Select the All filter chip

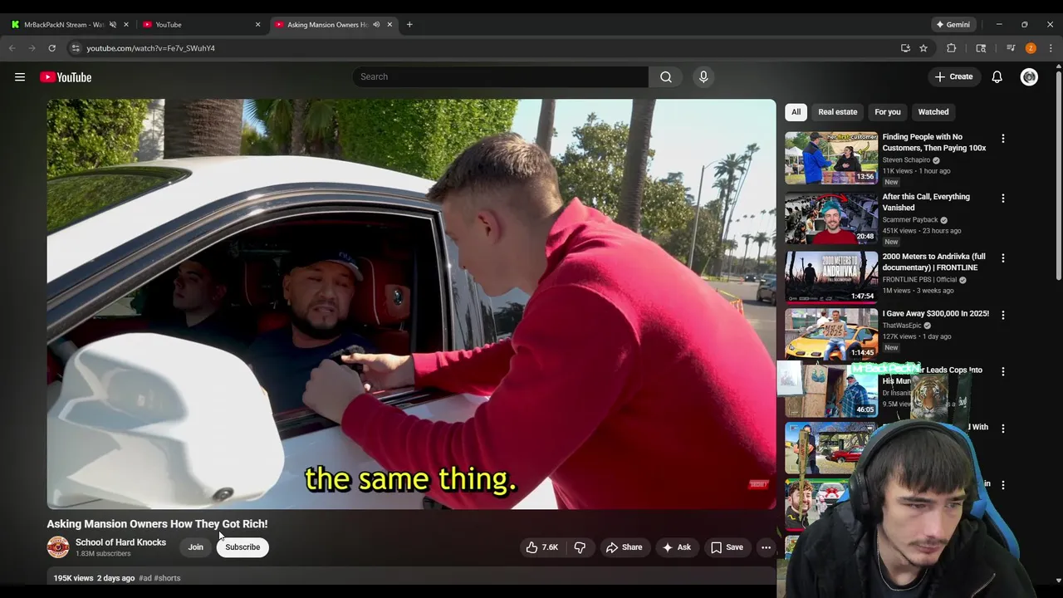click(796, 112)
